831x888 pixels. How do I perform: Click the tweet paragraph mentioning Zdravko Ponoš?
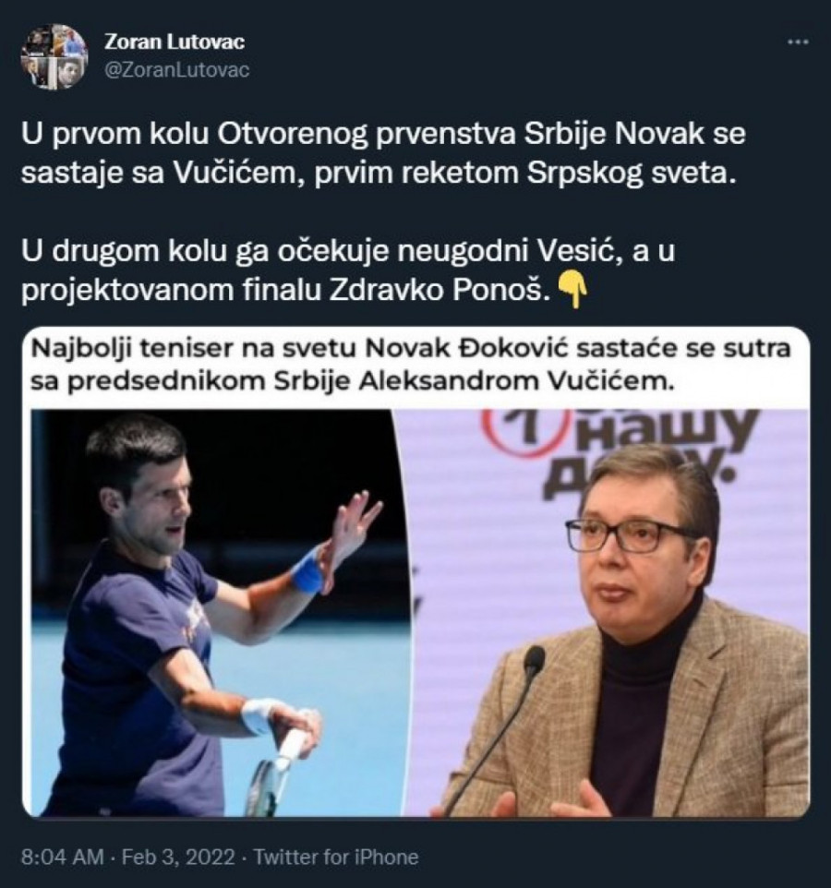[348, 270]
